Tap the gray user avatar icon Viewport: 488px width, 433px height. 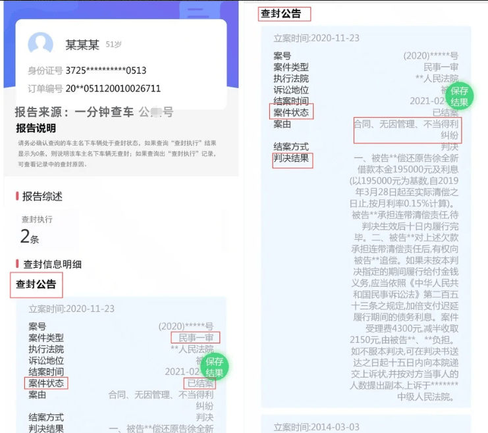[x=40, y=44]
